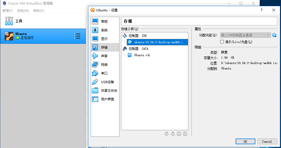Click the hard disk icon beside Ubuntu.vdi
This screenshot has height=148, width=281.
pos(130,55)
